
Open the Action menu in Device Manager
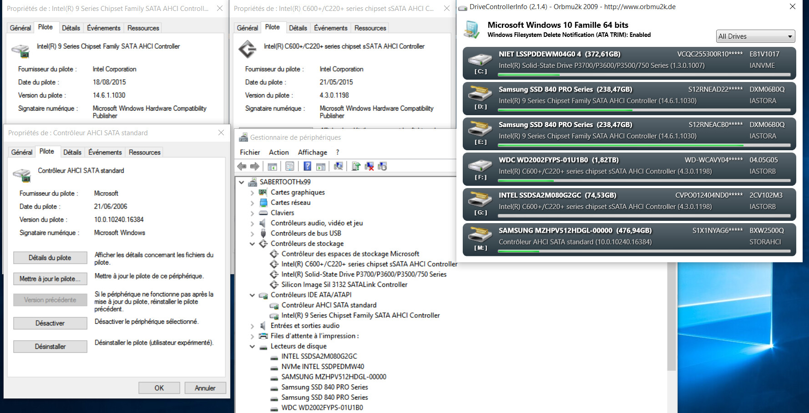279,152
